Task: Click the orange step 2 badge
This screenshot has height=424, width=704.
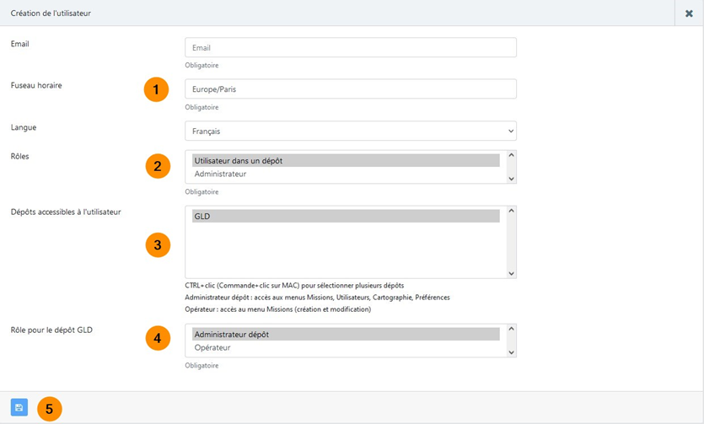Action: tap(157, 166)
